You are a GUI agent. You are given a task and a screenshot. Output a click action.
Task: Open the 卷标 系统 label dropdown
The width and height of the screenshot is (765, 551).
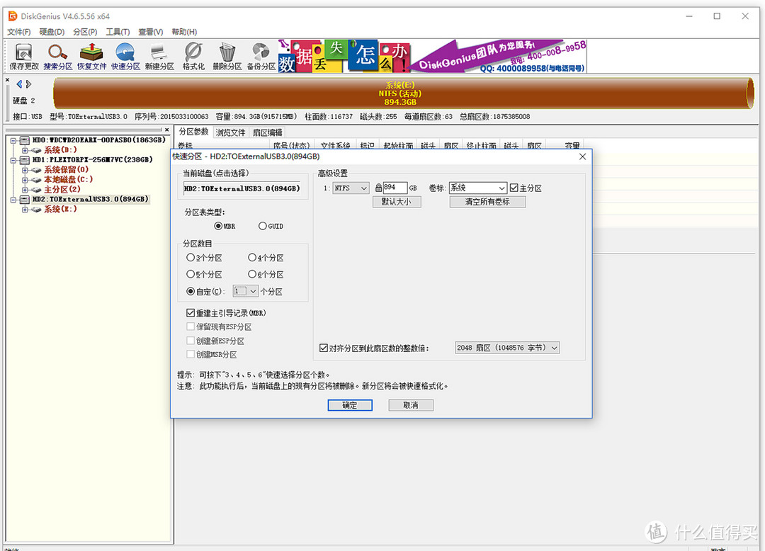pyautogui.click(x=501, y=188)
